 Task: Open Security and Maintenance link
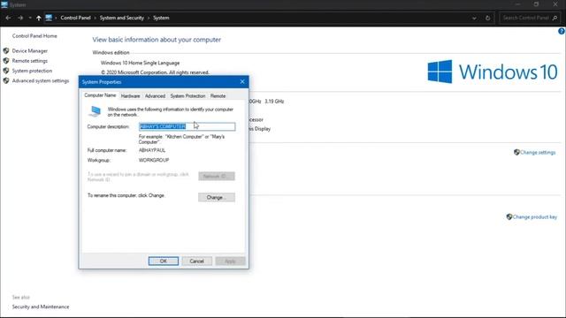coord(41,307)
